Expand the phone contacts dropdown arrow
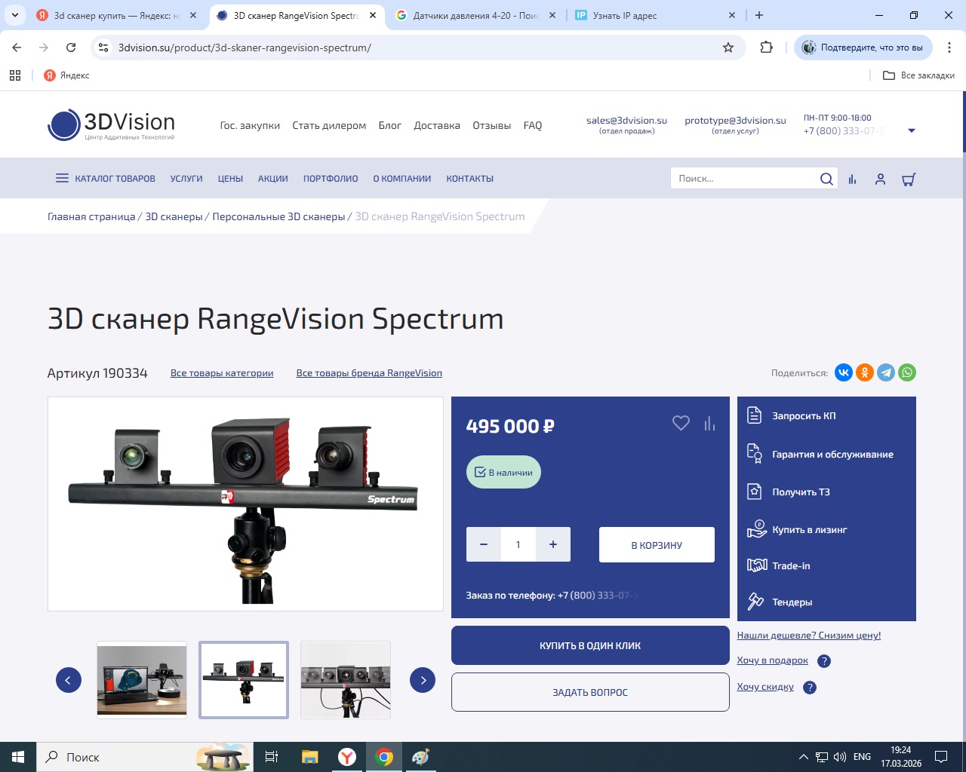This screenshot has height=772, width=966. coord(912,130)
